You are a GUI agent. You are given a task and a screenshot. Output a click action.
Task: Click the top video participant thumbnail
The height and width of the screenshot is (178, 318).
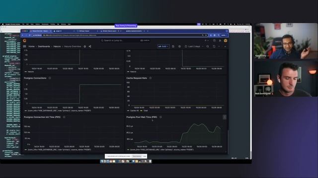[286, 41]
